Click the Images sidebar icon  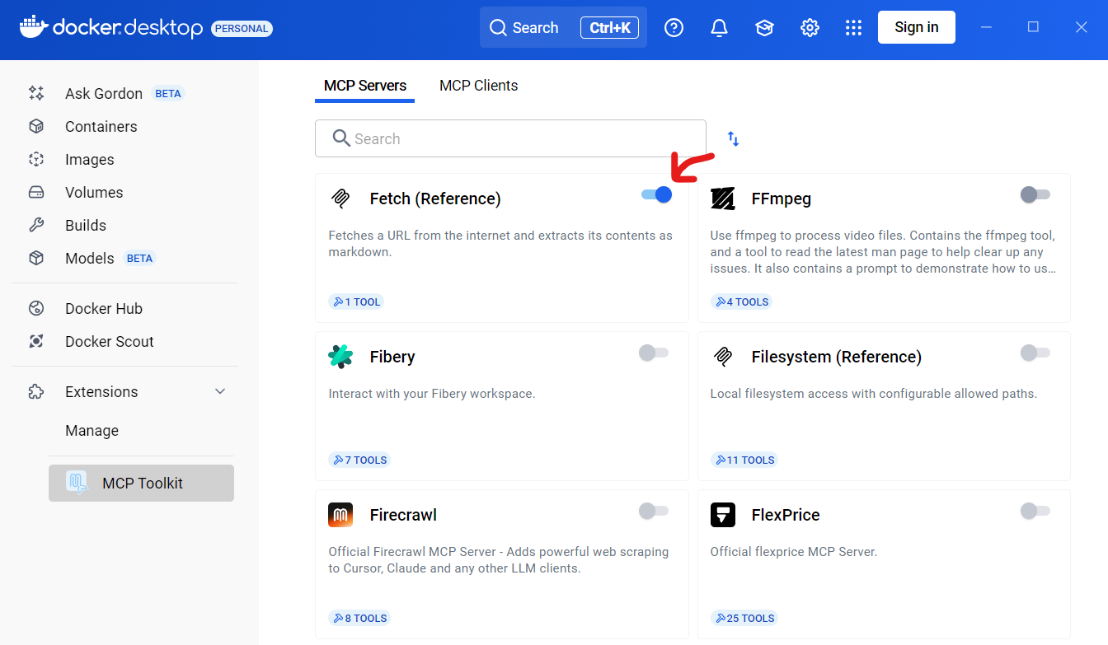[36, 159]
